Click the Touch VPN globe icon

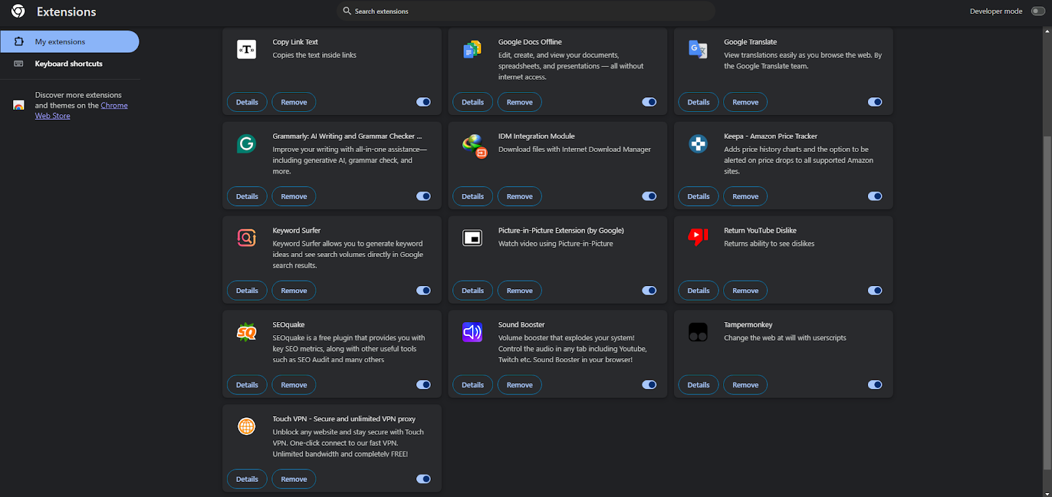point(247,426)
